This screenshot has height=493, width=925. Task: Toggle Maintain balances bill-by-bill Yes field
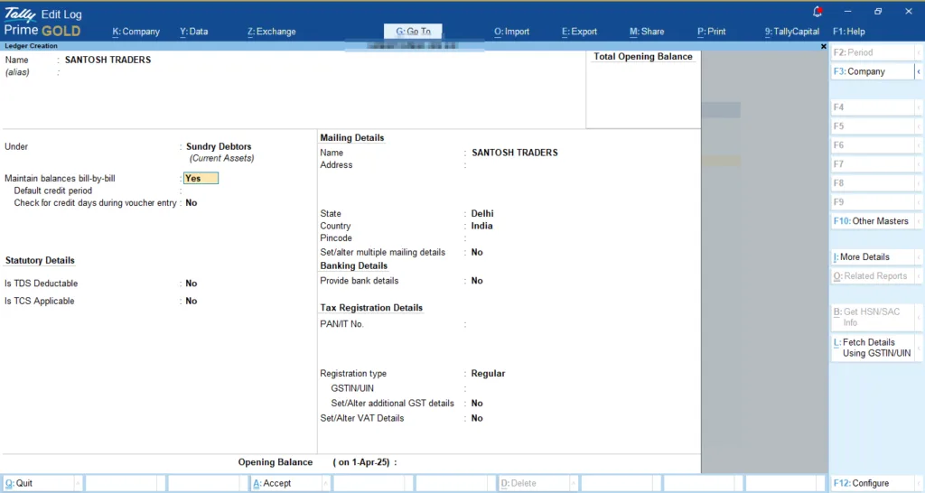pos(201,178)
